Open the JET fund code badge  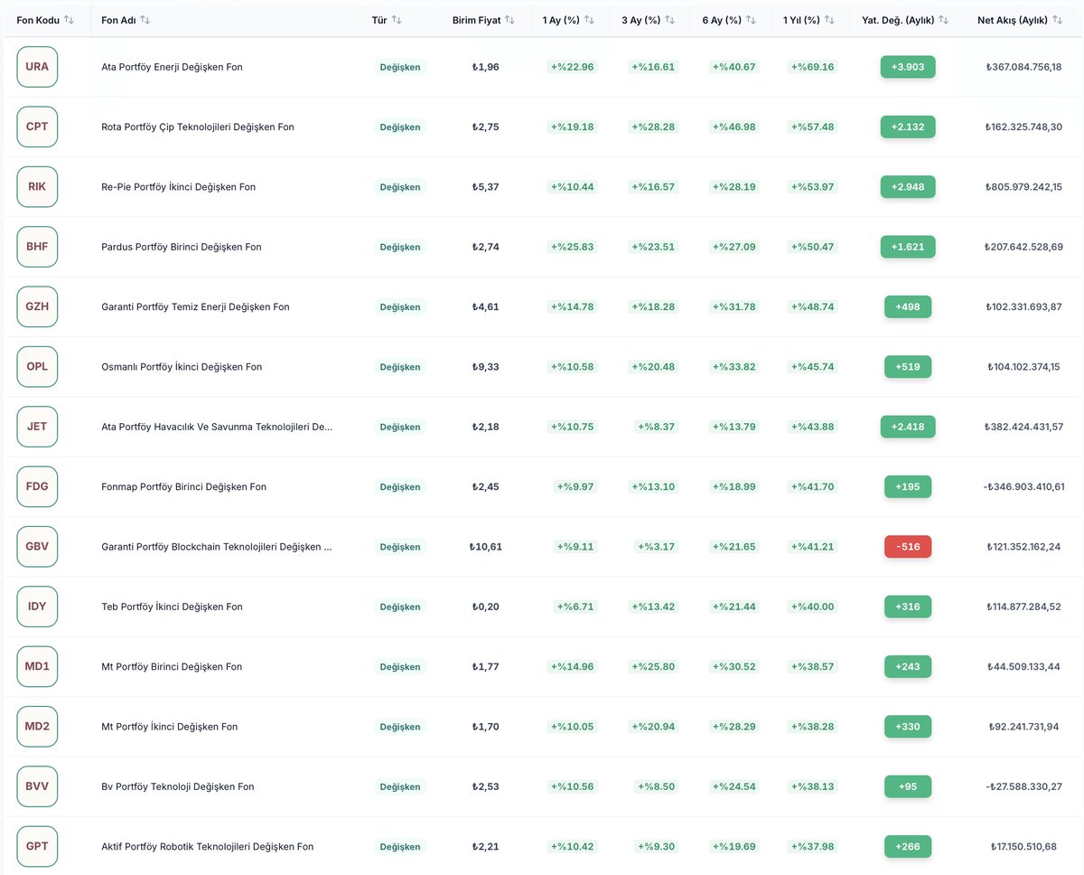(37, 427)
